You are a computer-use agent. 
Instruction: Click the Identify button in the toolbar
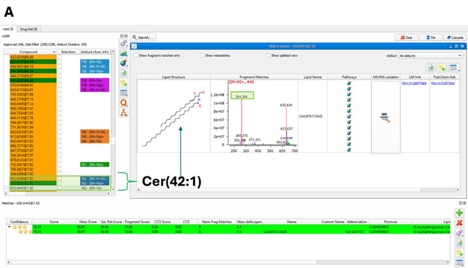144,37
